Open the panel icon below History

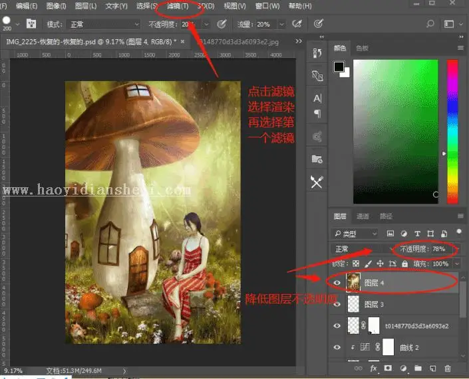pyautogui.click(x=317, y=76)
